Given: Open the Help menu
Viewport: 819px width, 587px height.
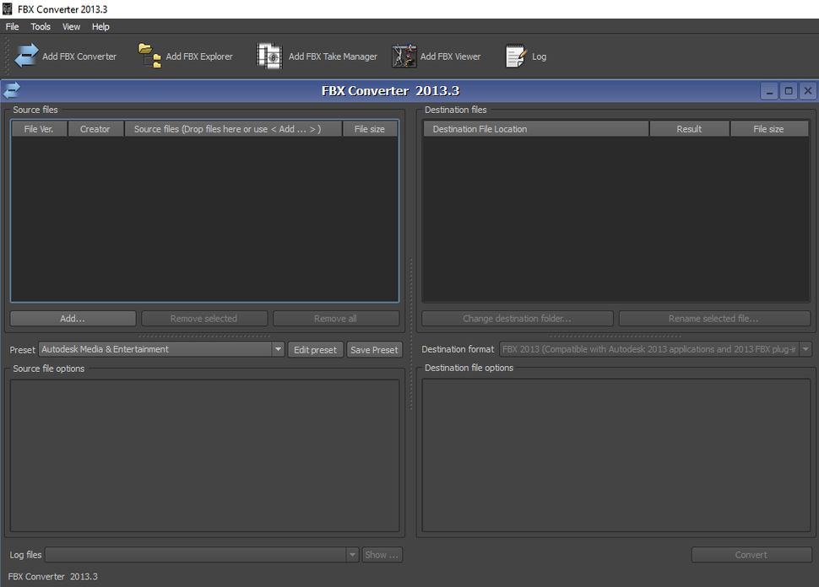Looking at the screenshot, I should (100, 26).
